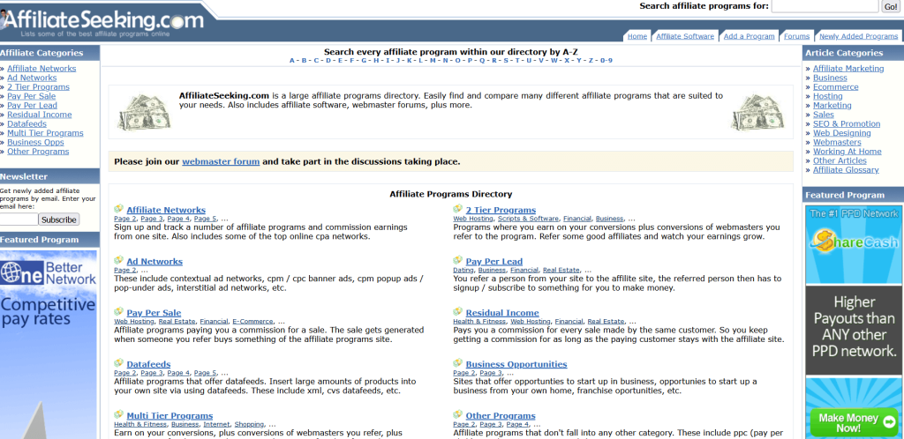Open Business Opps in left sidebar
Viewport: 904px width, 439px height.
pos(35,142)
